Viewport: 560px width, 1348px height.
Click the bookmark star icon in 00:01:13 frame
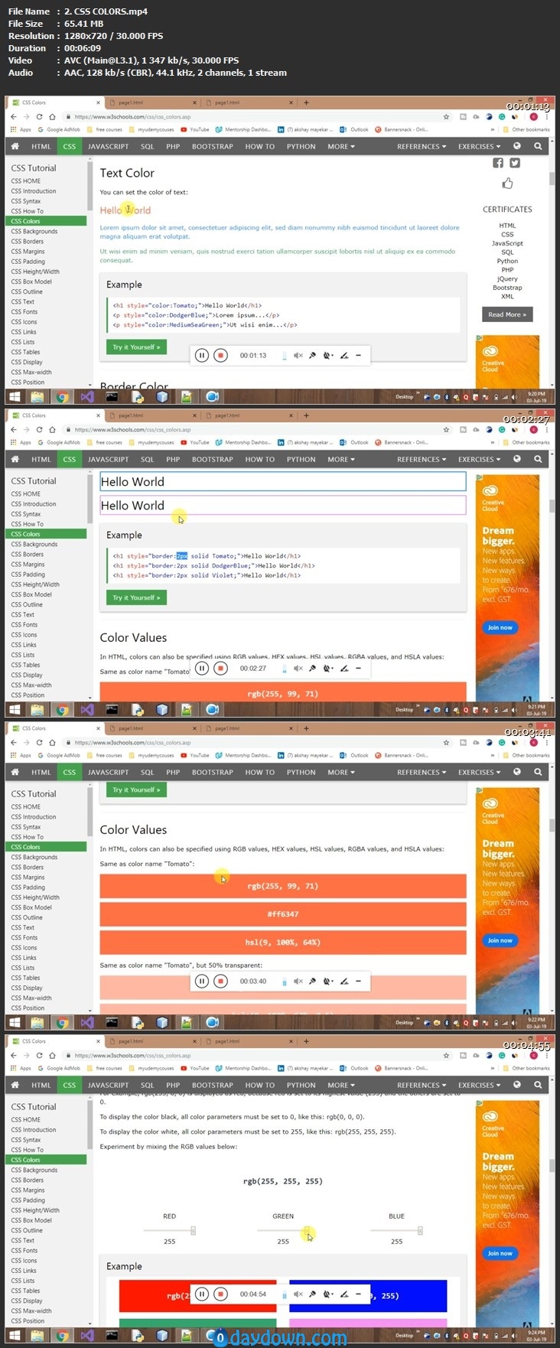(x=446, y=117)
